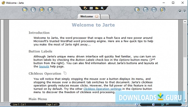This screenshot has height=107, width=188.
Task: Click the question mark help button
Action: pyautogui.click(x=185, y=11)
